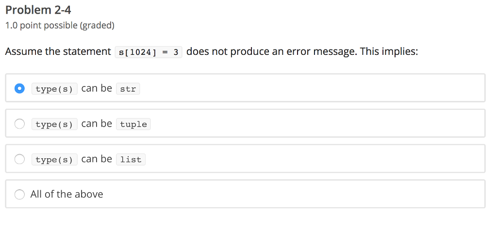The image size is (497, 233).
Task: Click the "All of the above" answer text
Action: (66, 194)
